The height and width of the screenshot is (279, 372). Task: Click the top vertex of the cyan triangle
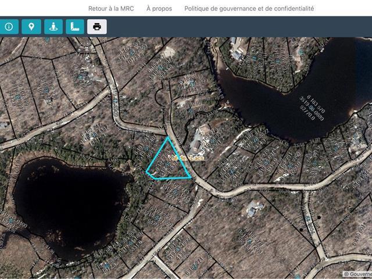click(x=168, y=137)
